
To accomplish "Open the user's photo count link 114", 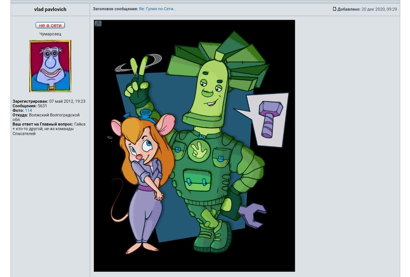I will click(x=28, y=110).
